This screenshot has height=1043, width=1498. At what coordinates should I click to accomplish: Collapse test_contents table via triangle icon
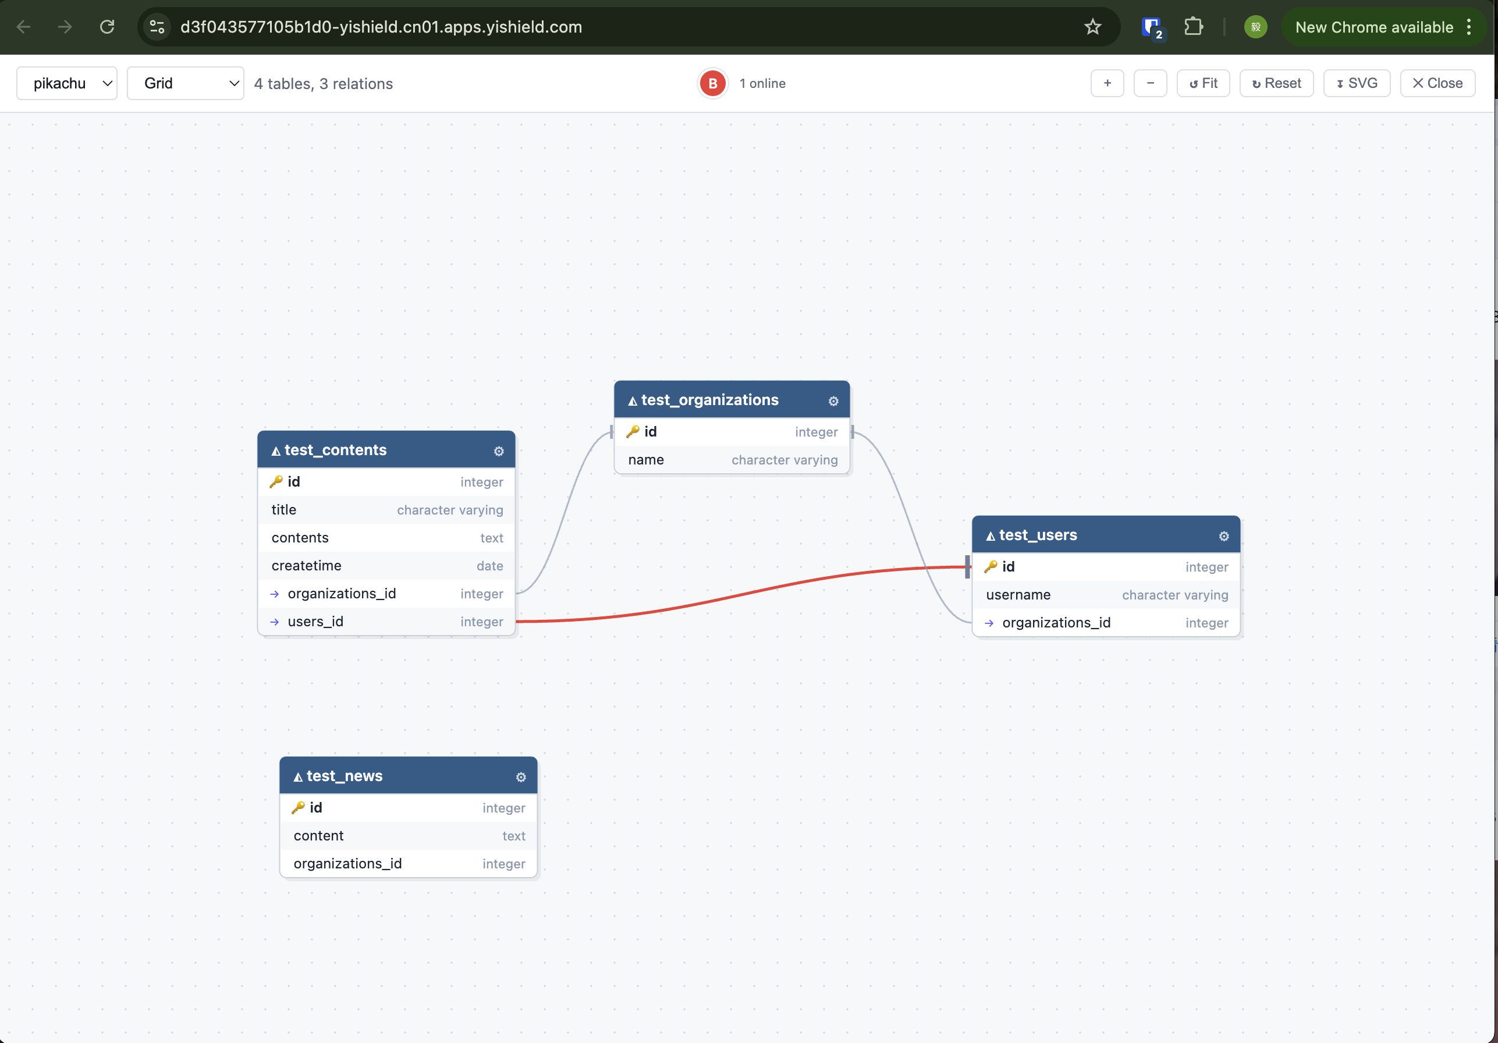[x=276, y=451]
